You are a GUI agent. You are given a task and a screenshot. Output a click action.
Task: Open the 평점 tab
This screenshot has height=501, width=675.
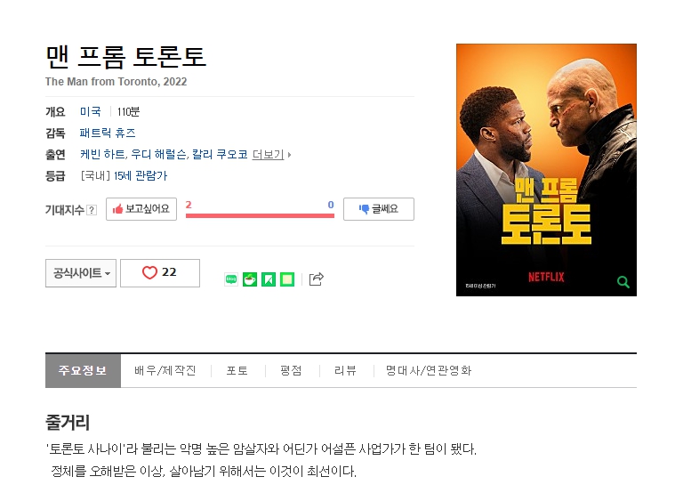pos(291,370)
